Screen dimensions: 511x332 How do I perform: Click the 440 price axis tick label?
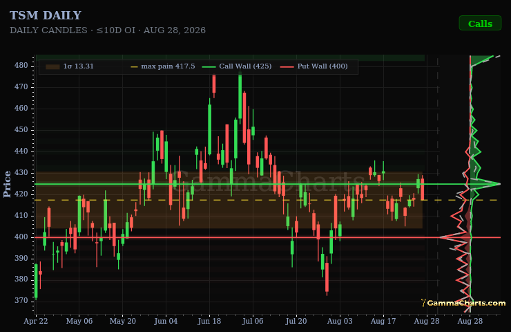(21, 151)
